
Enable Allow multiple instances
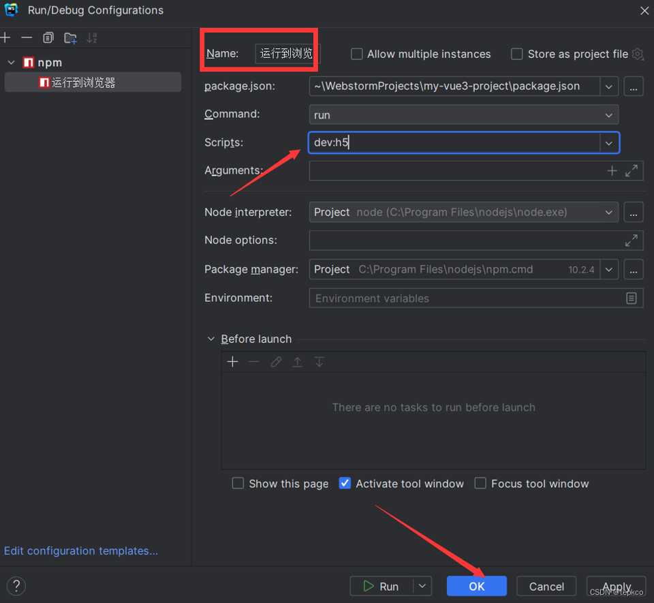tap(356, 55)
